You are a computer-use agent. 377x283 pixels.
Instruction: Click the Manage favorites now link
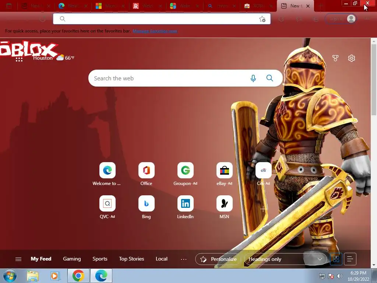click(x=155, y=31)
